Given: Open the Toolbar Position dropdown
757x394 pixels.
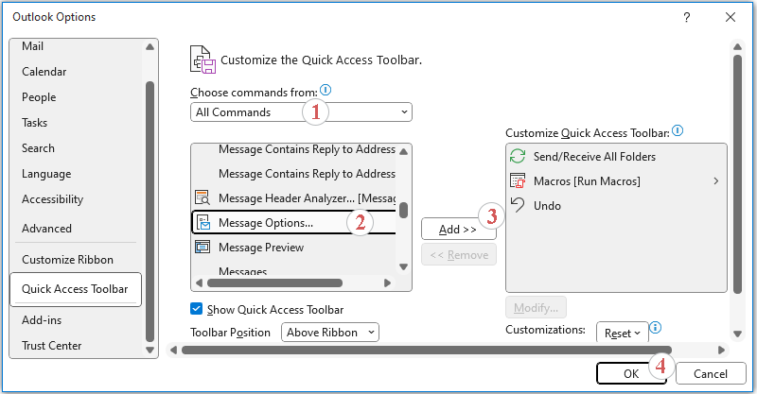Looking at the screenshot, I should (x=330, y=333).
